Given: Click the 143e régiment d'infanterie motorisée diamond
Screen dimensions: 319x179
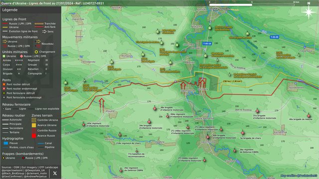Looking at the screenshot, I should coord(84,125).
